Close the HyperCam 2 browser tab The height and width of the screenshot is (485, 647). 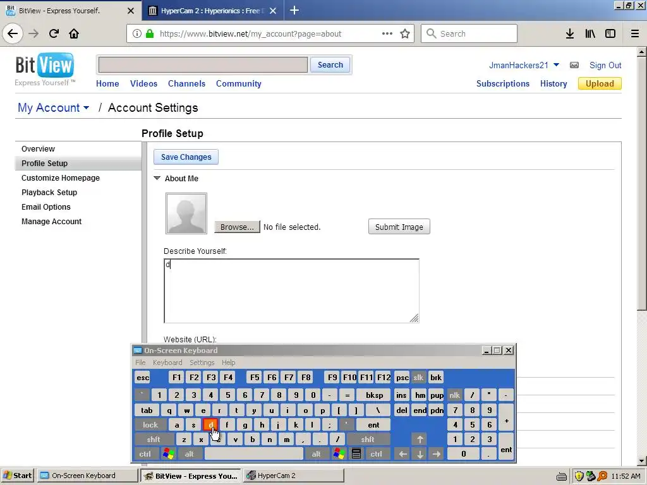click(273, 11)
